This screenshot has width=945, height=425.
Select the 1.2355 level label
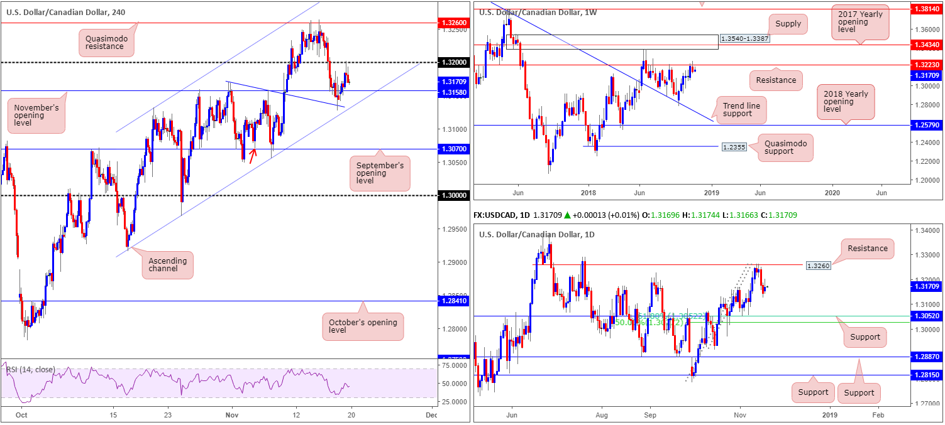click(735, 146)
